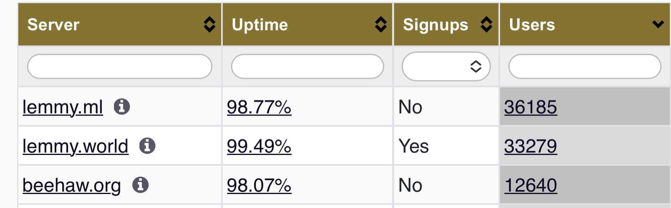Screen dimensions: 671x208
Task: Sort table by Uptime column arrows
Action: coord(381,25)
